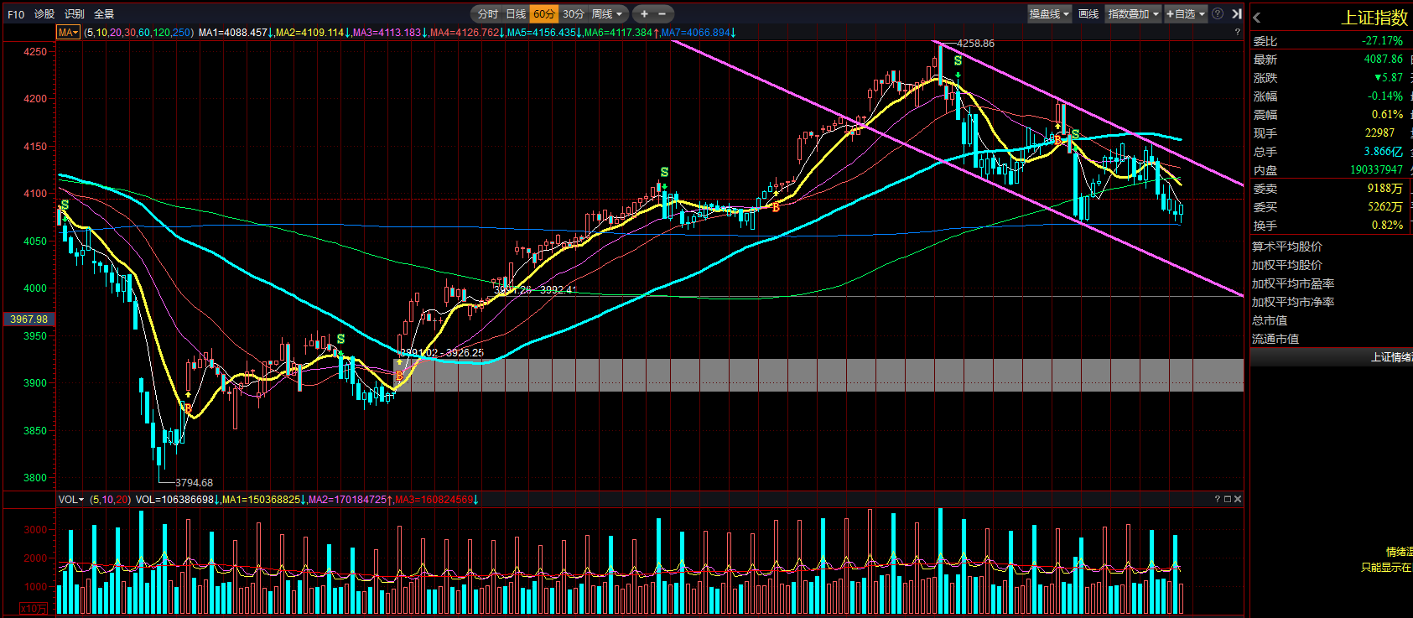Select the 60分 period tab
The width and height of the screenshot is (1413, 618).
click(543, 14)
